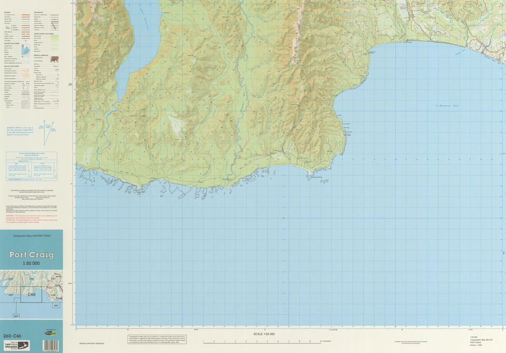Click the magnetic north arrow diagram
This screenshot has width=506, height=353.
point(47,133)
